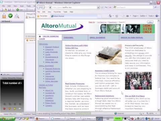This screenshot has width=161, height=121.
Task: Open the green checkmark Remediation view in AppScan
Action: (10, 16)
